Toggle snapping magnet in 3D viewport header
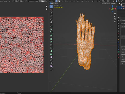The width and height of the screenshot is (125, 94). tap(103, 1)
